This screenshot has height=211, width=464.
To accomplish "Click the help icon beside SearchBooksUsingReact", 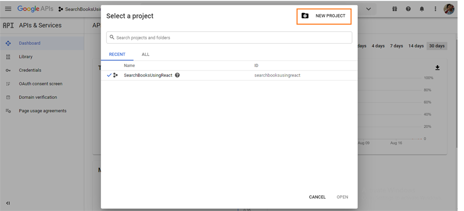I will [x=177, y=75].
